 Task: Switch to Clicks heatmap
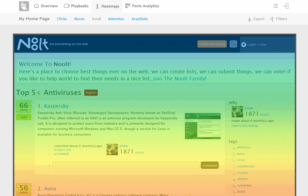[62, 19]
